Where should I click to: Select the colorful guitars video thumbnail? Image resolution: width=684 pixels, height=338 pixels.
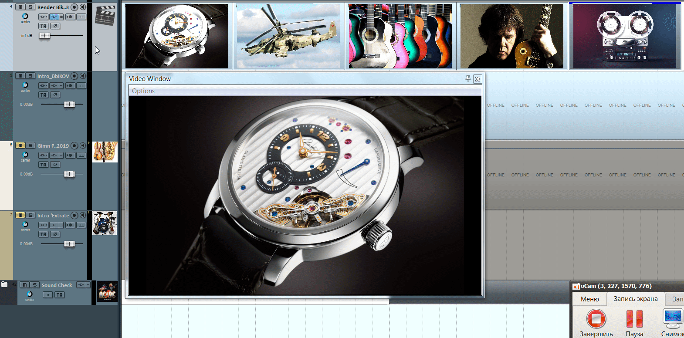click(x=400, y=36)
